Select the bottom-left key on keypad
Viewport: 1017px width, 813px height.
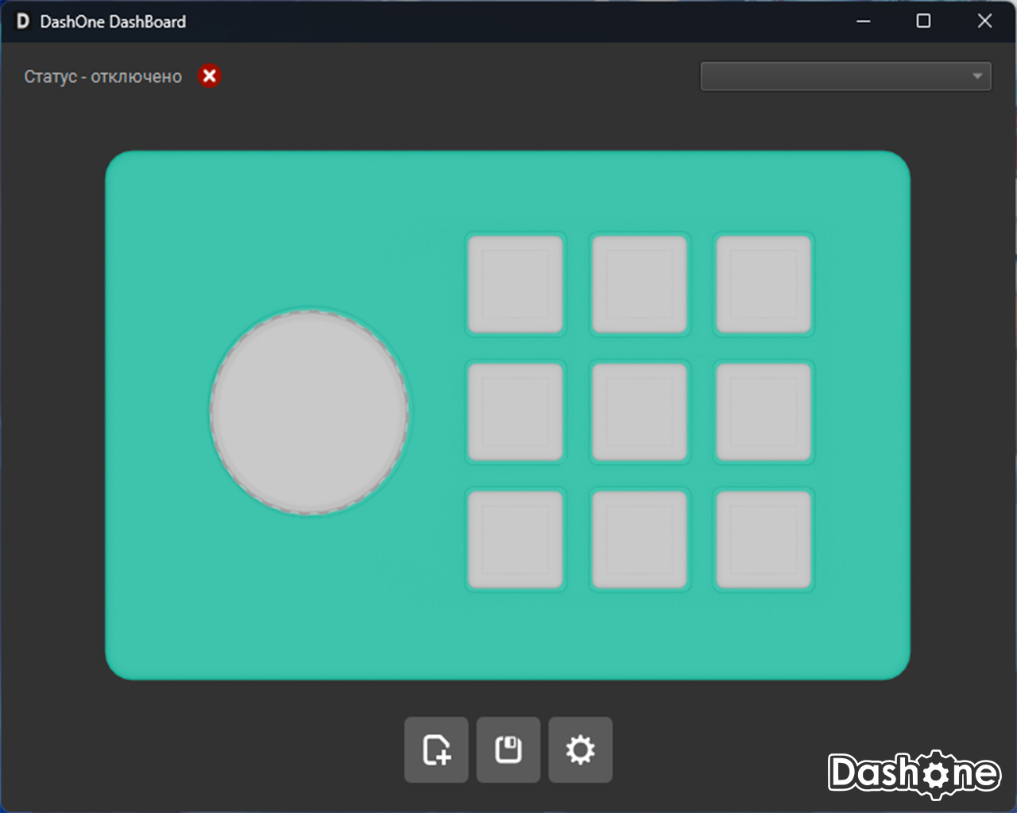pyautogui.click(x=516, y=539)
